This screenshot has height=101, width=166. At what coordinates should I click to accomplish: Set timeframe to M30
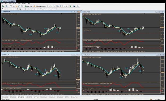coord(41,9)
